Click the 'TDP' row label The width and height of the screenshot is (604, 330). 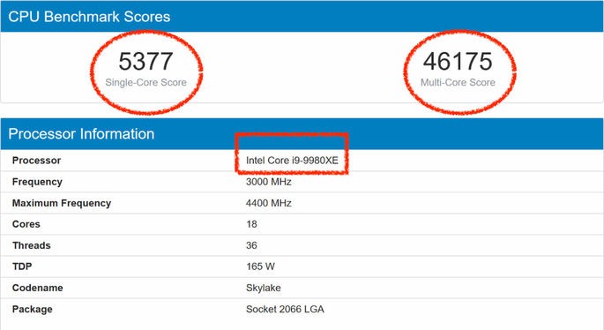[x=22, y=266]
